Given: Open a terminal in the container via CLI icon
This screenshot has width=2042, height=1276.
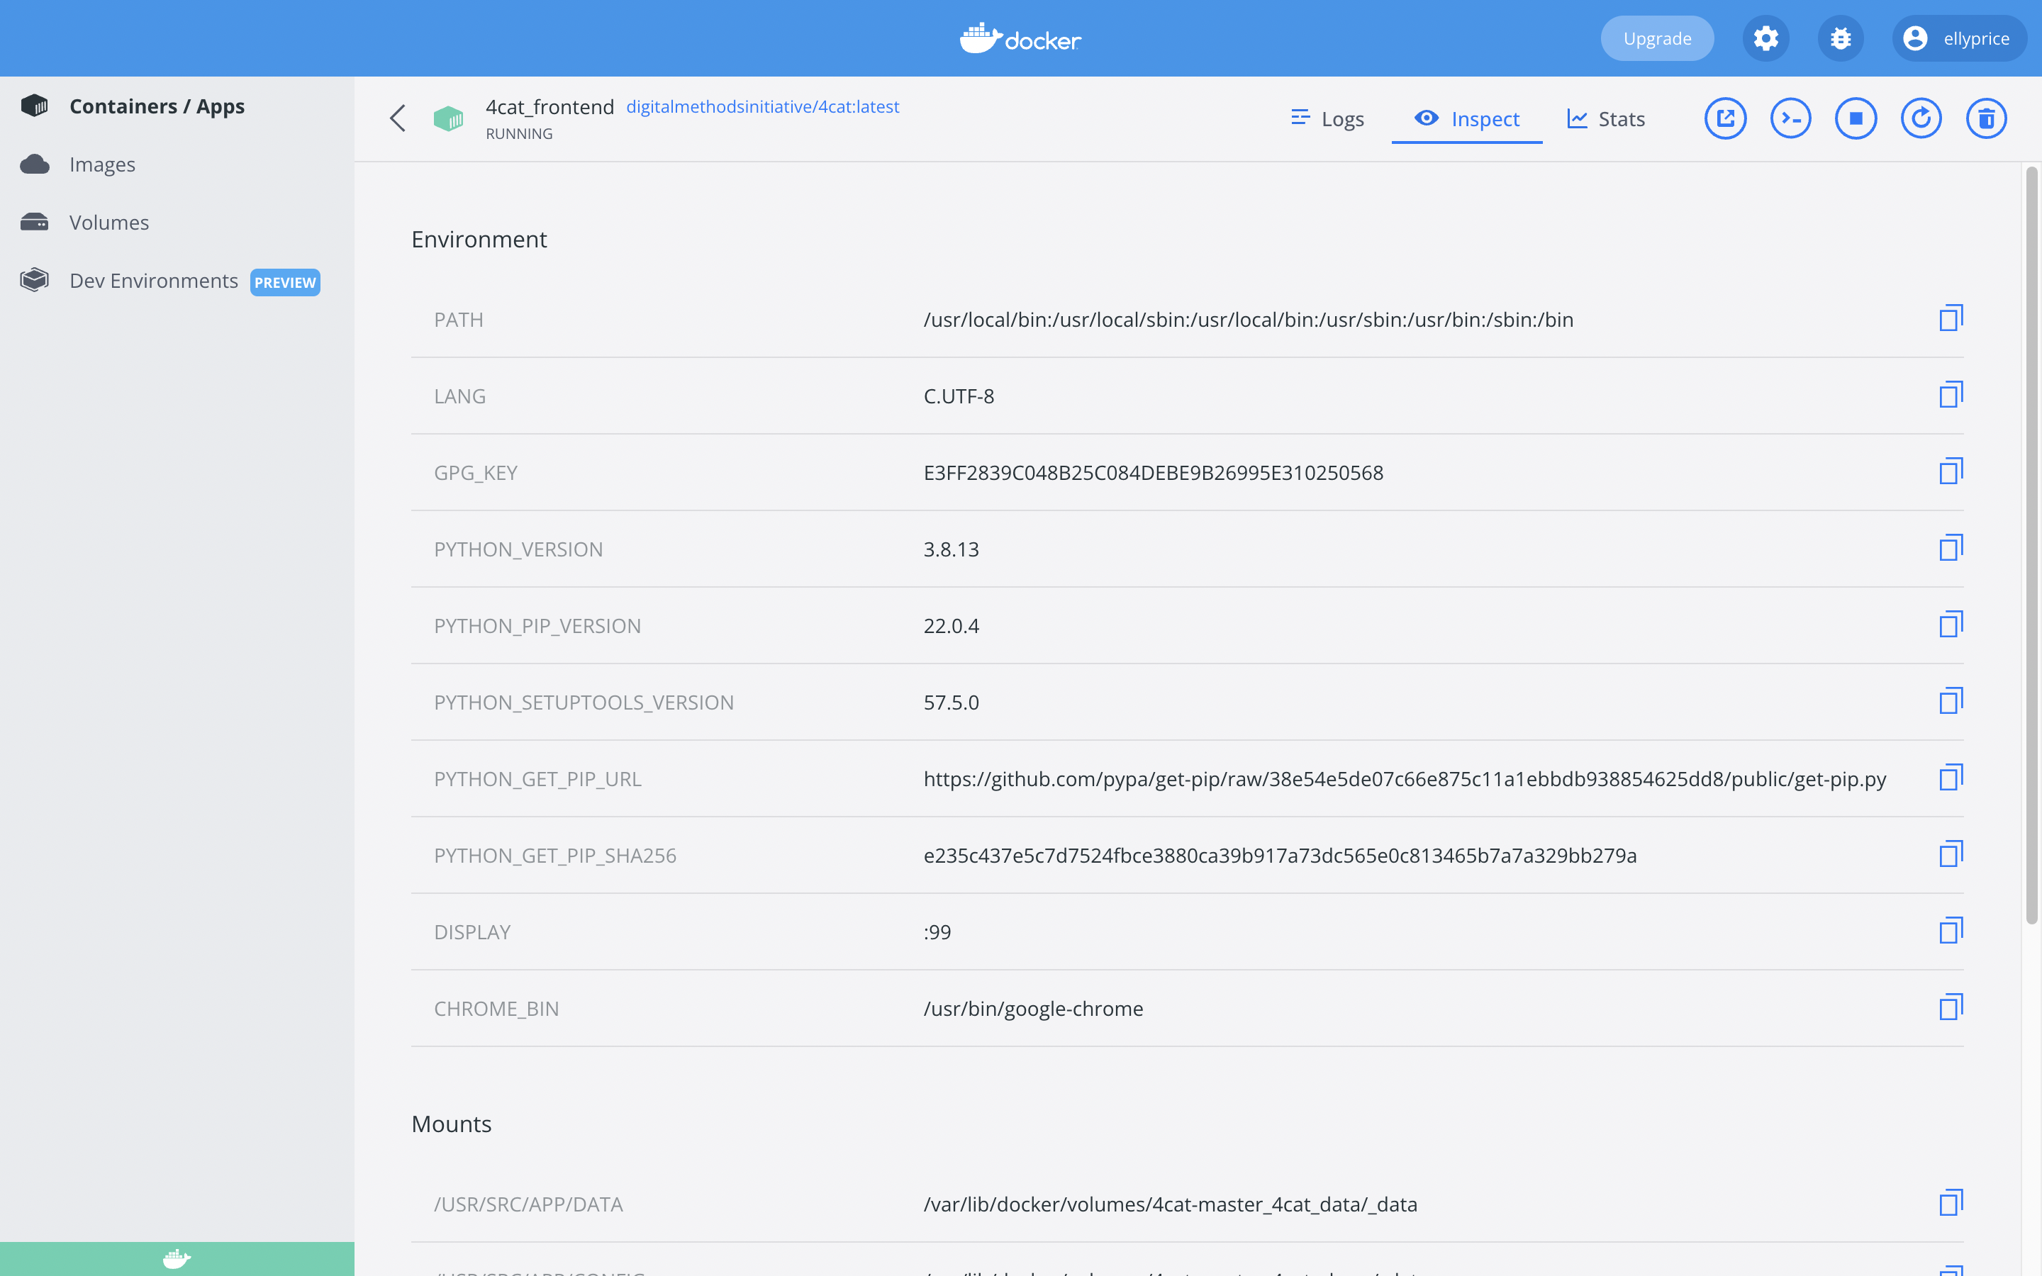Looking at the screenshot, I should [1790, 118].
